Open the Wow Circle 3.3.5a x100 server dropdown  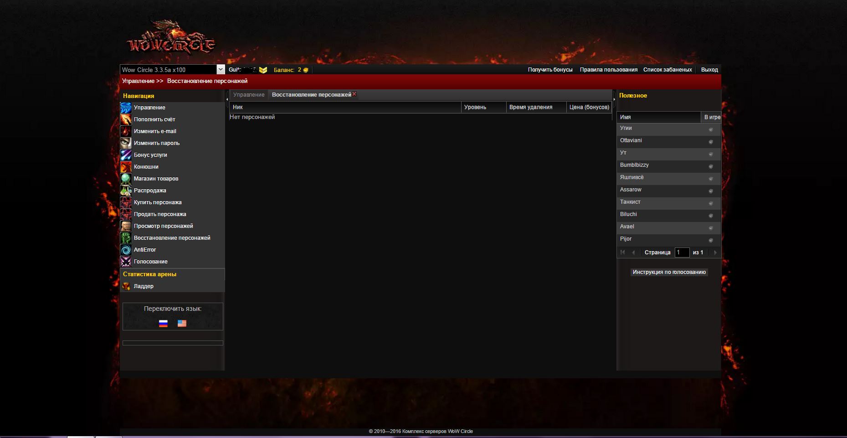click(x=221, y=70)
